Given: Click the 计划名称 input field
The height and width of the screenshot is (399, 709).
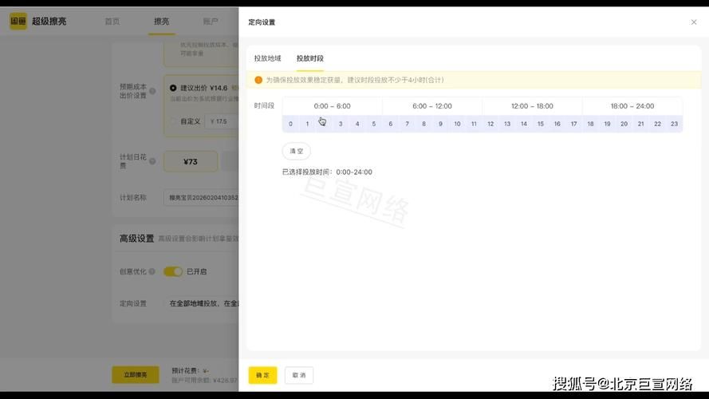Looking at the screenshot, I should pos(201,198).
